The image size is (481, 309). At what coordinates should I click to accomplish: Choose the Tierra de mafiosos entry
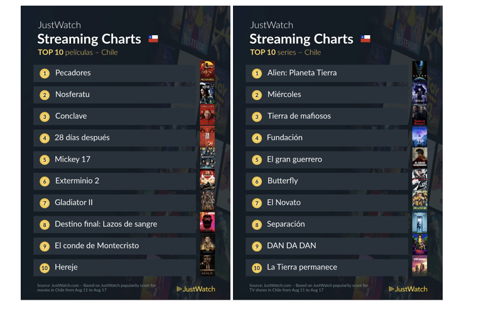pos(327,116)
